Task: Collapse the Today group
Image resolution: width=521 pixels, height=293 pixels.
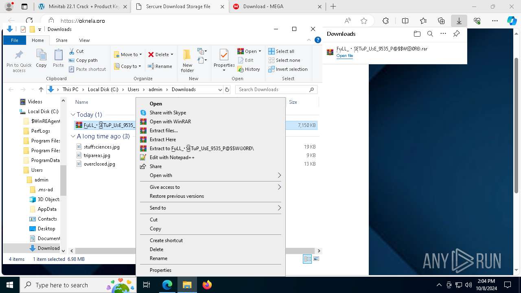Action: tap(73, 115)
